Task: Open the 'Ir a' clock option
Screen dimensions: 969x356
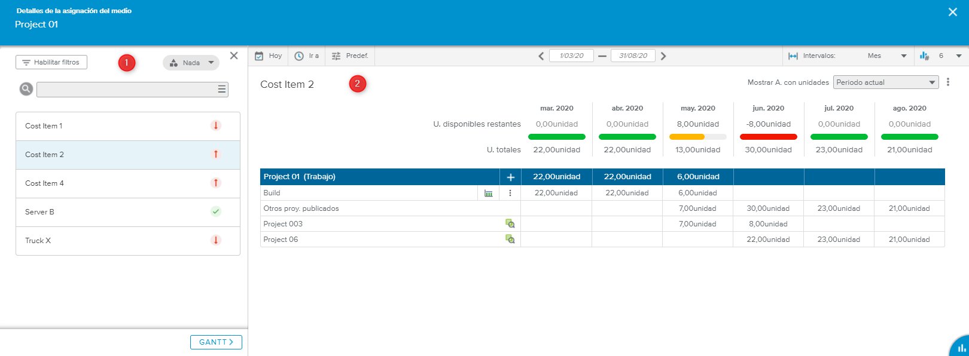Action: 306,56
